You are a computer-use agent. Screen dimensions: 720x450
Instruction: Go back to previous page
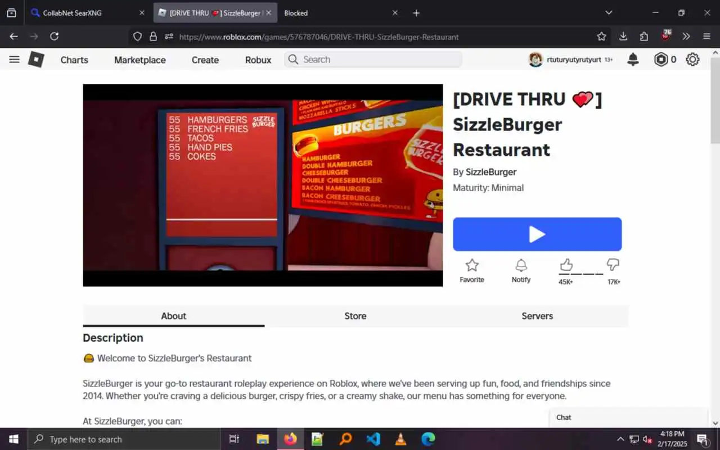14,37
